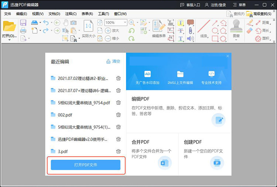Delete 3.pdf from recent list

pos(118,151)
